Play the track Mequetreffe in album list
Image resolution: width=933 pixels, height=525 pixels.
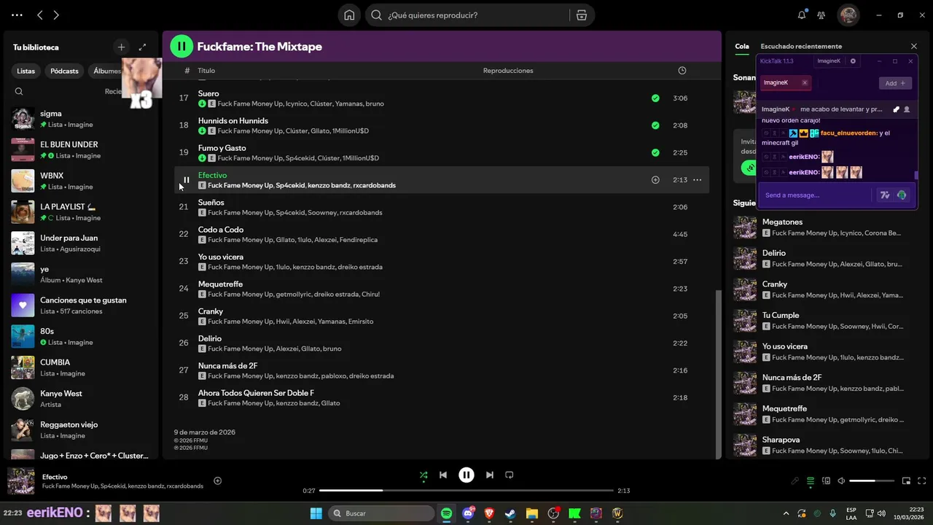point(441,289)
